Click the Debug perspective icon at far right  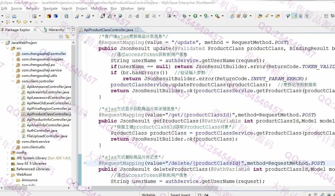[332, 16]
